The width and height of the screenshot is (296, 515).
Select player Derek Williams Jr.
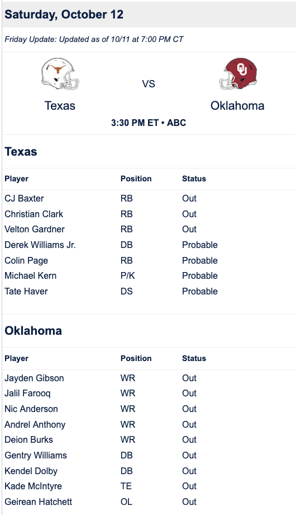click(x=40, y=245)
